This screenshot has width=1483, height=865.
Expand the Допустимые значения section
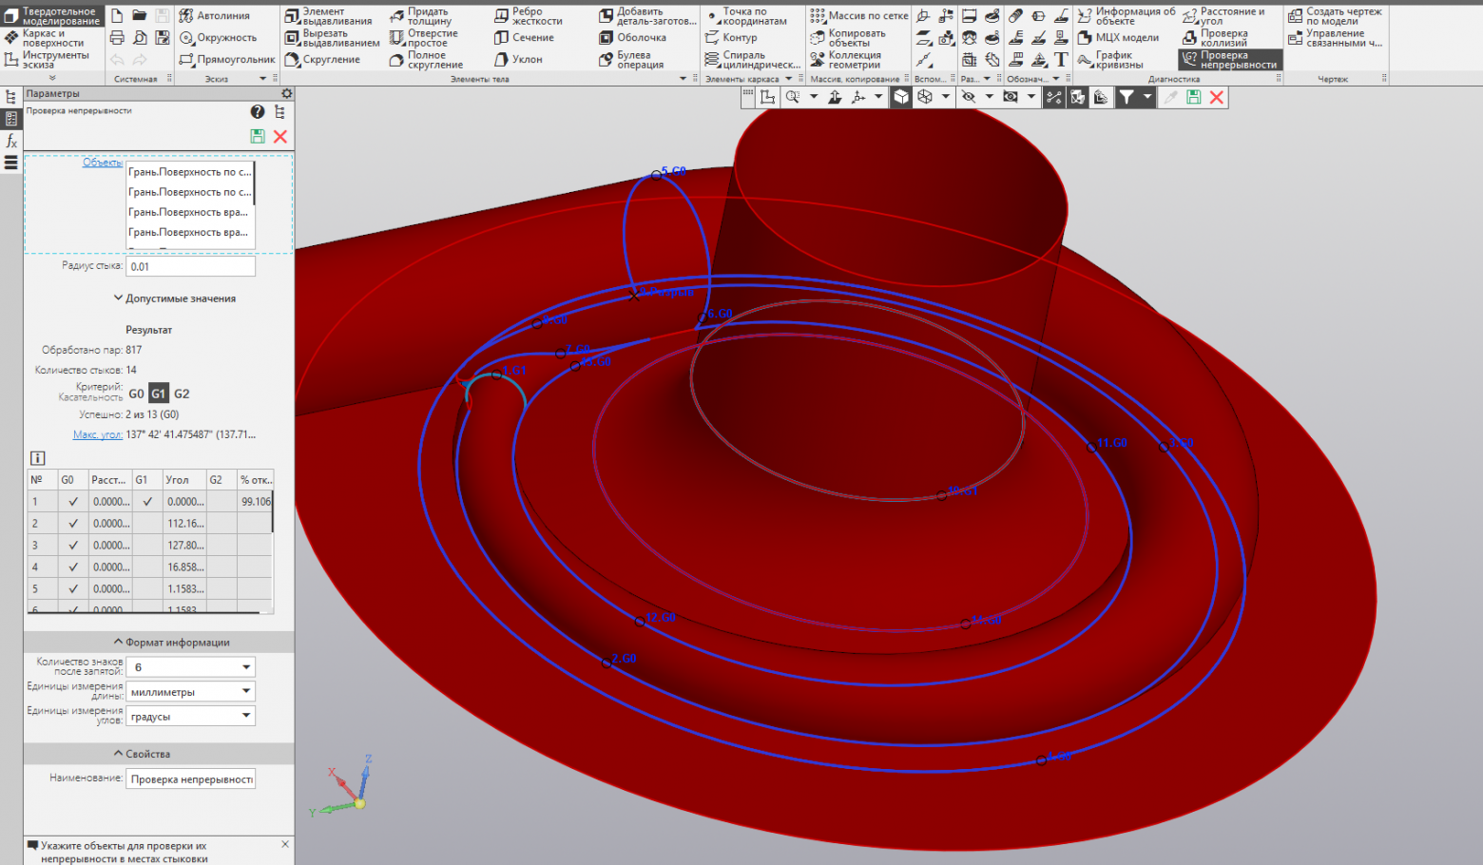point(175,298)
